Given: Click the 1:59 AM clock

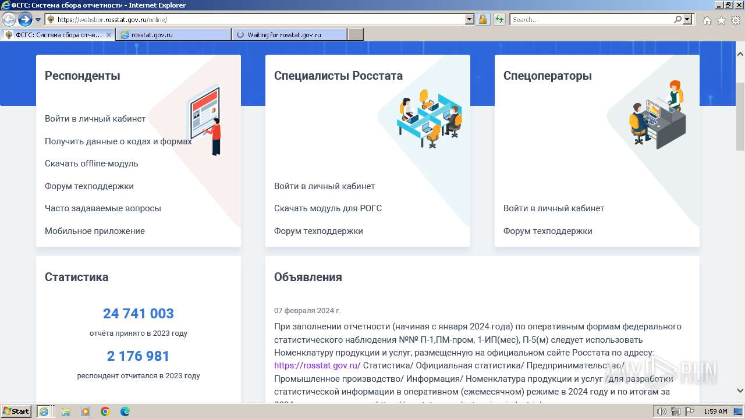Looking at the screenshot, I should (715, 411).
